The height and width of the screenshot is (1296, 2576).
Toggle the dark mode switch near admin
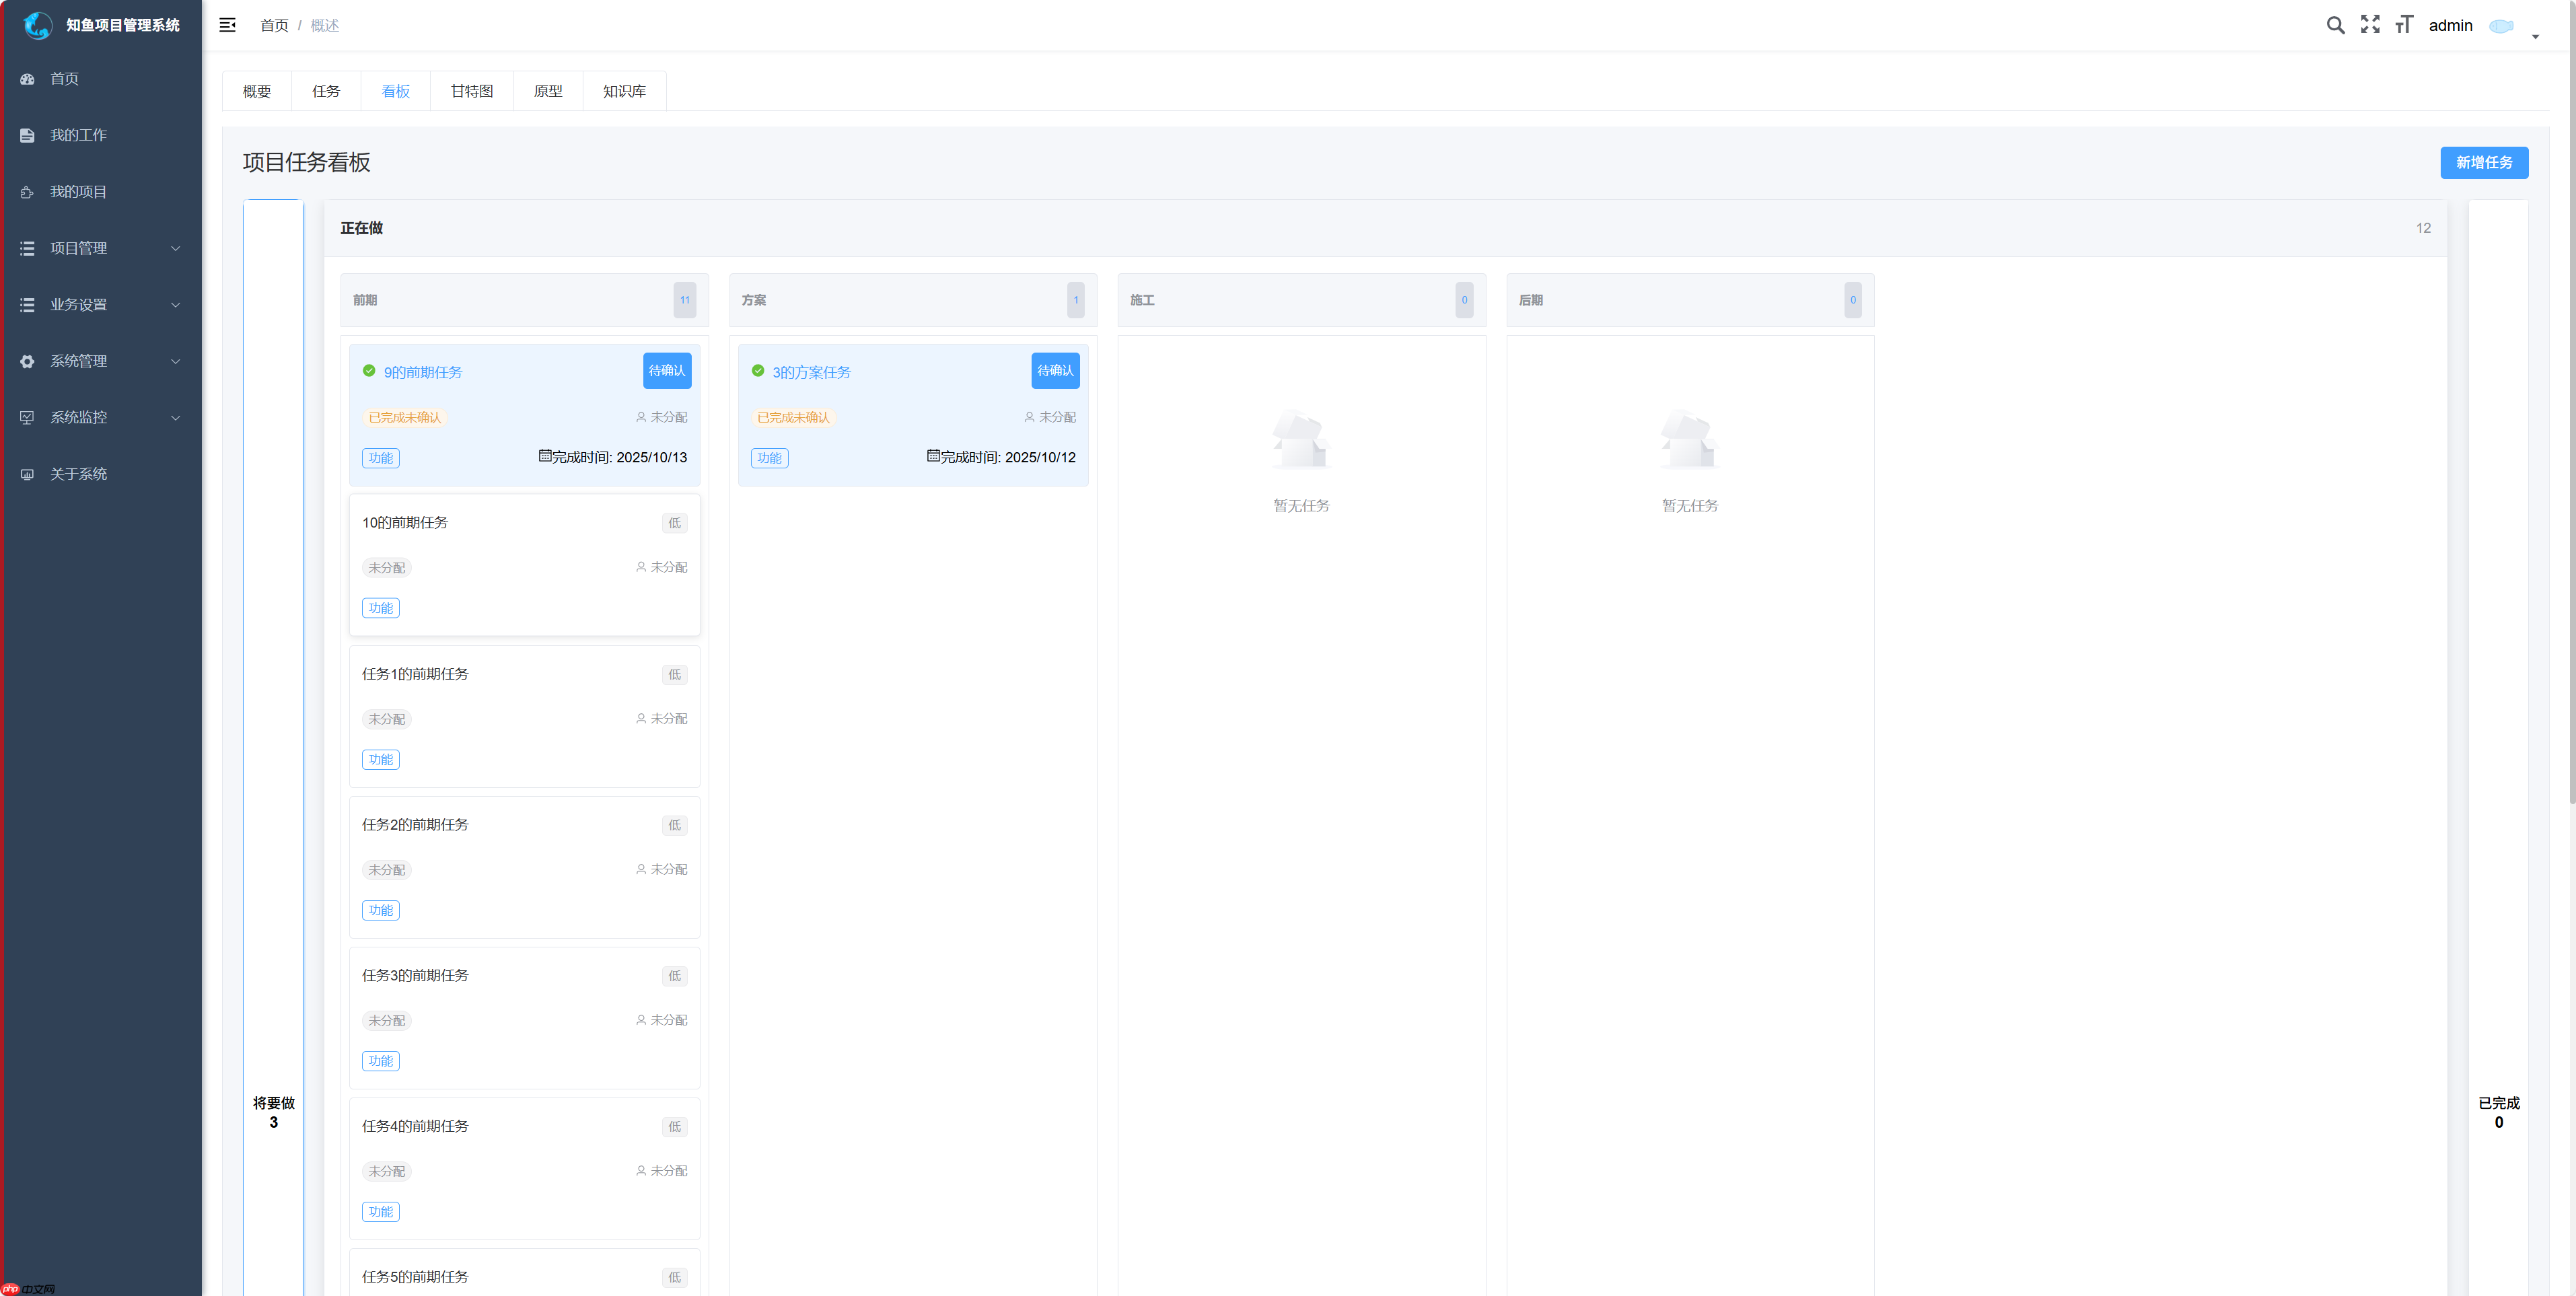pos(2502,27)
